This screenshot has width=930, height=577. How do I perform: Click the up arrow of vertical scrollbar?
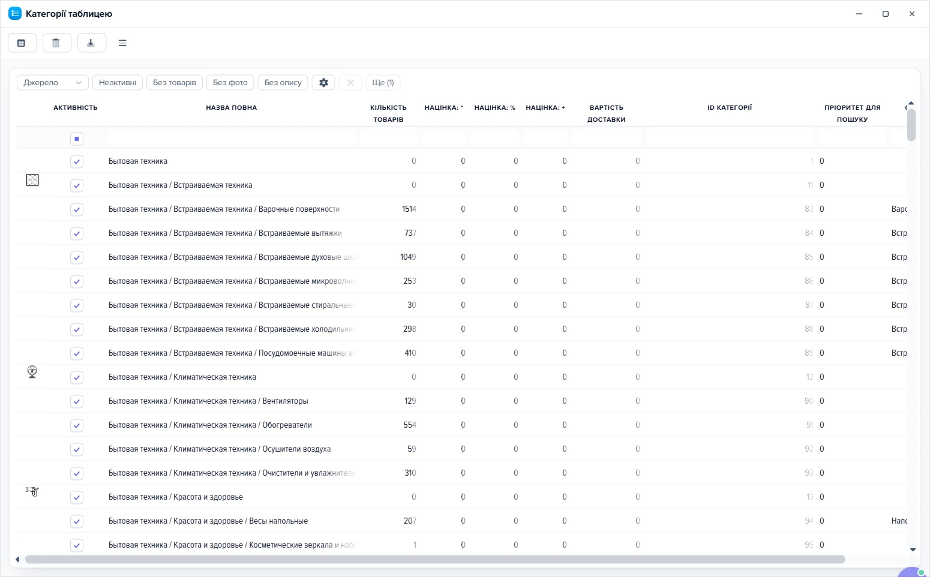tap(911, 103)
